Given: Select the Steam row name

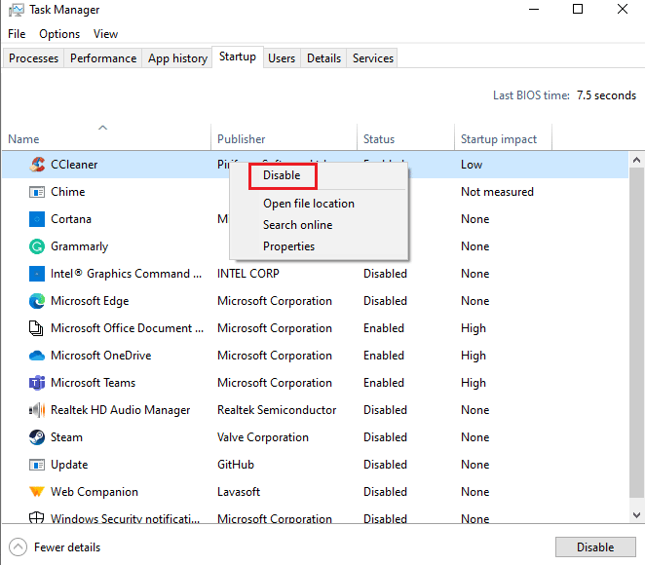Looking at the screenshot, I should [66, 437].
